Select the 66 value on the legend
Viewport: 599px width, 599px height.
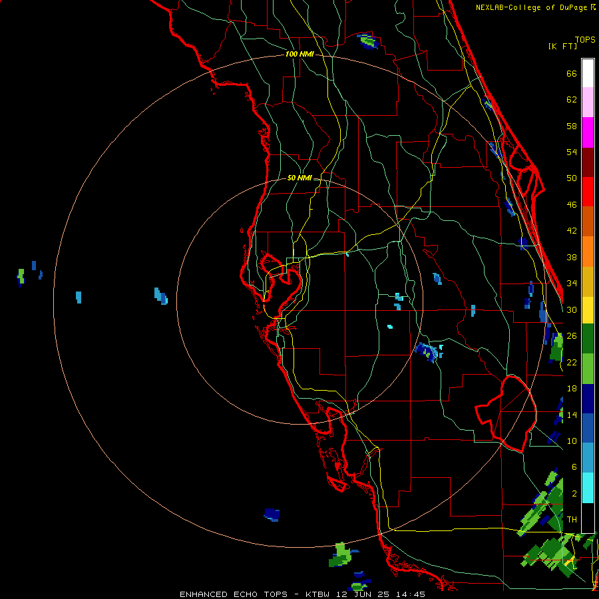click(x=572, y=74)
